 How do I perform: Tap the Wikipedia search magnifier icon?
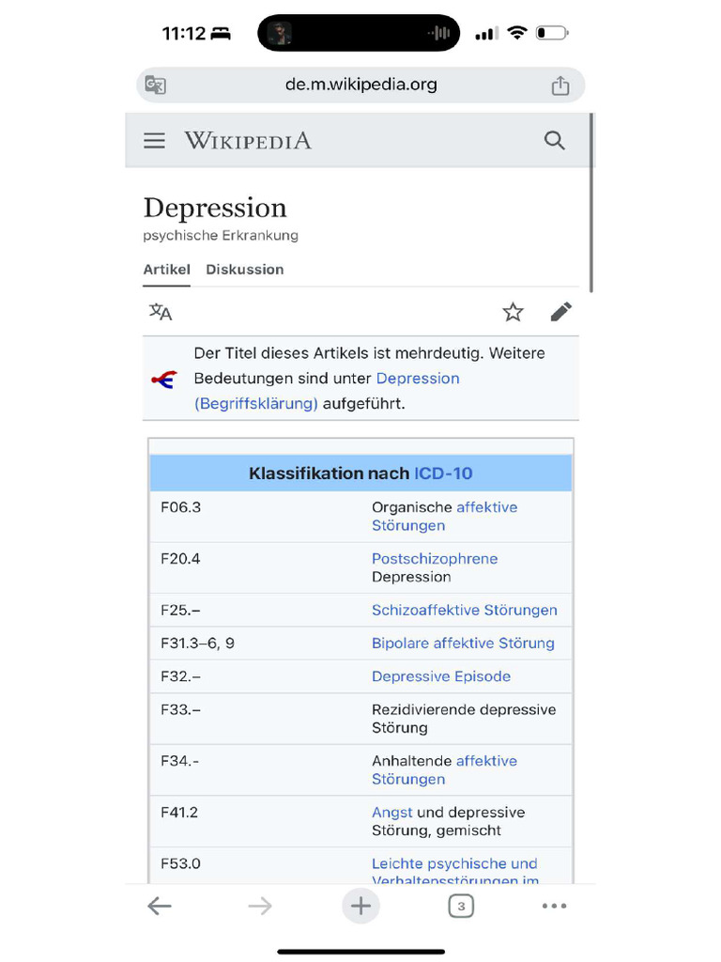click(x=555, y=141)
